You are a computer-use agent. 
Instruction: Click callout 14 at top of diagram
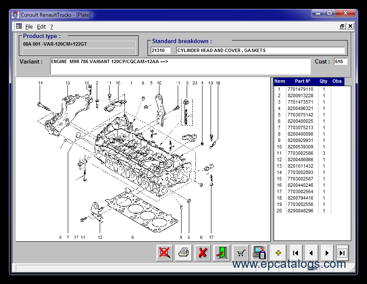40,83
